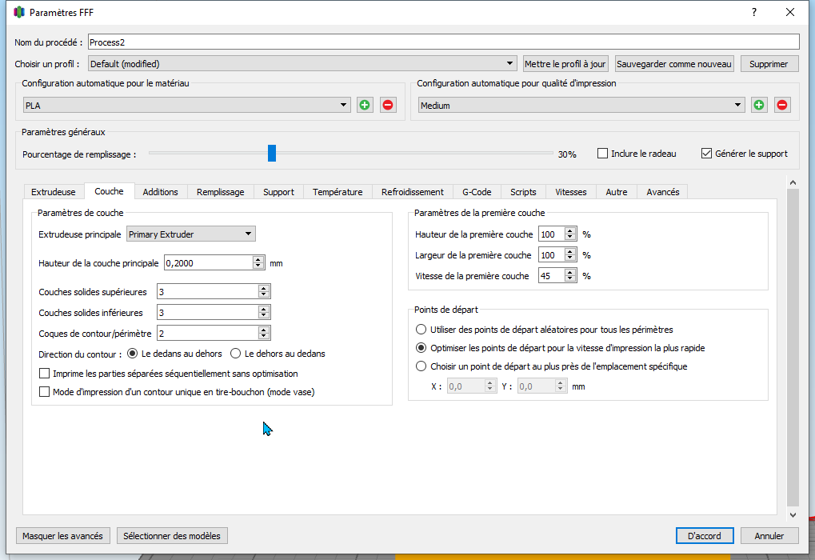
Task: Open the Avancés tab
Action: (663, 192)
